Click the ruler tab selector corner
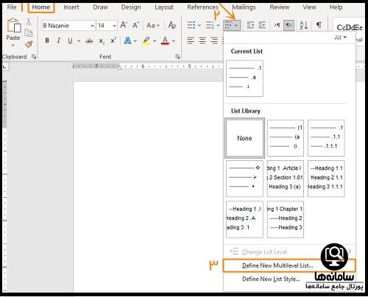 [x=4, y=66]
